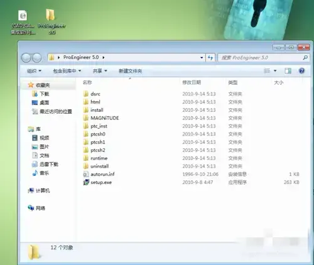314x265 pixels.
Task: Sort files by 修改日期 column header
Action: tap(192, 82)
